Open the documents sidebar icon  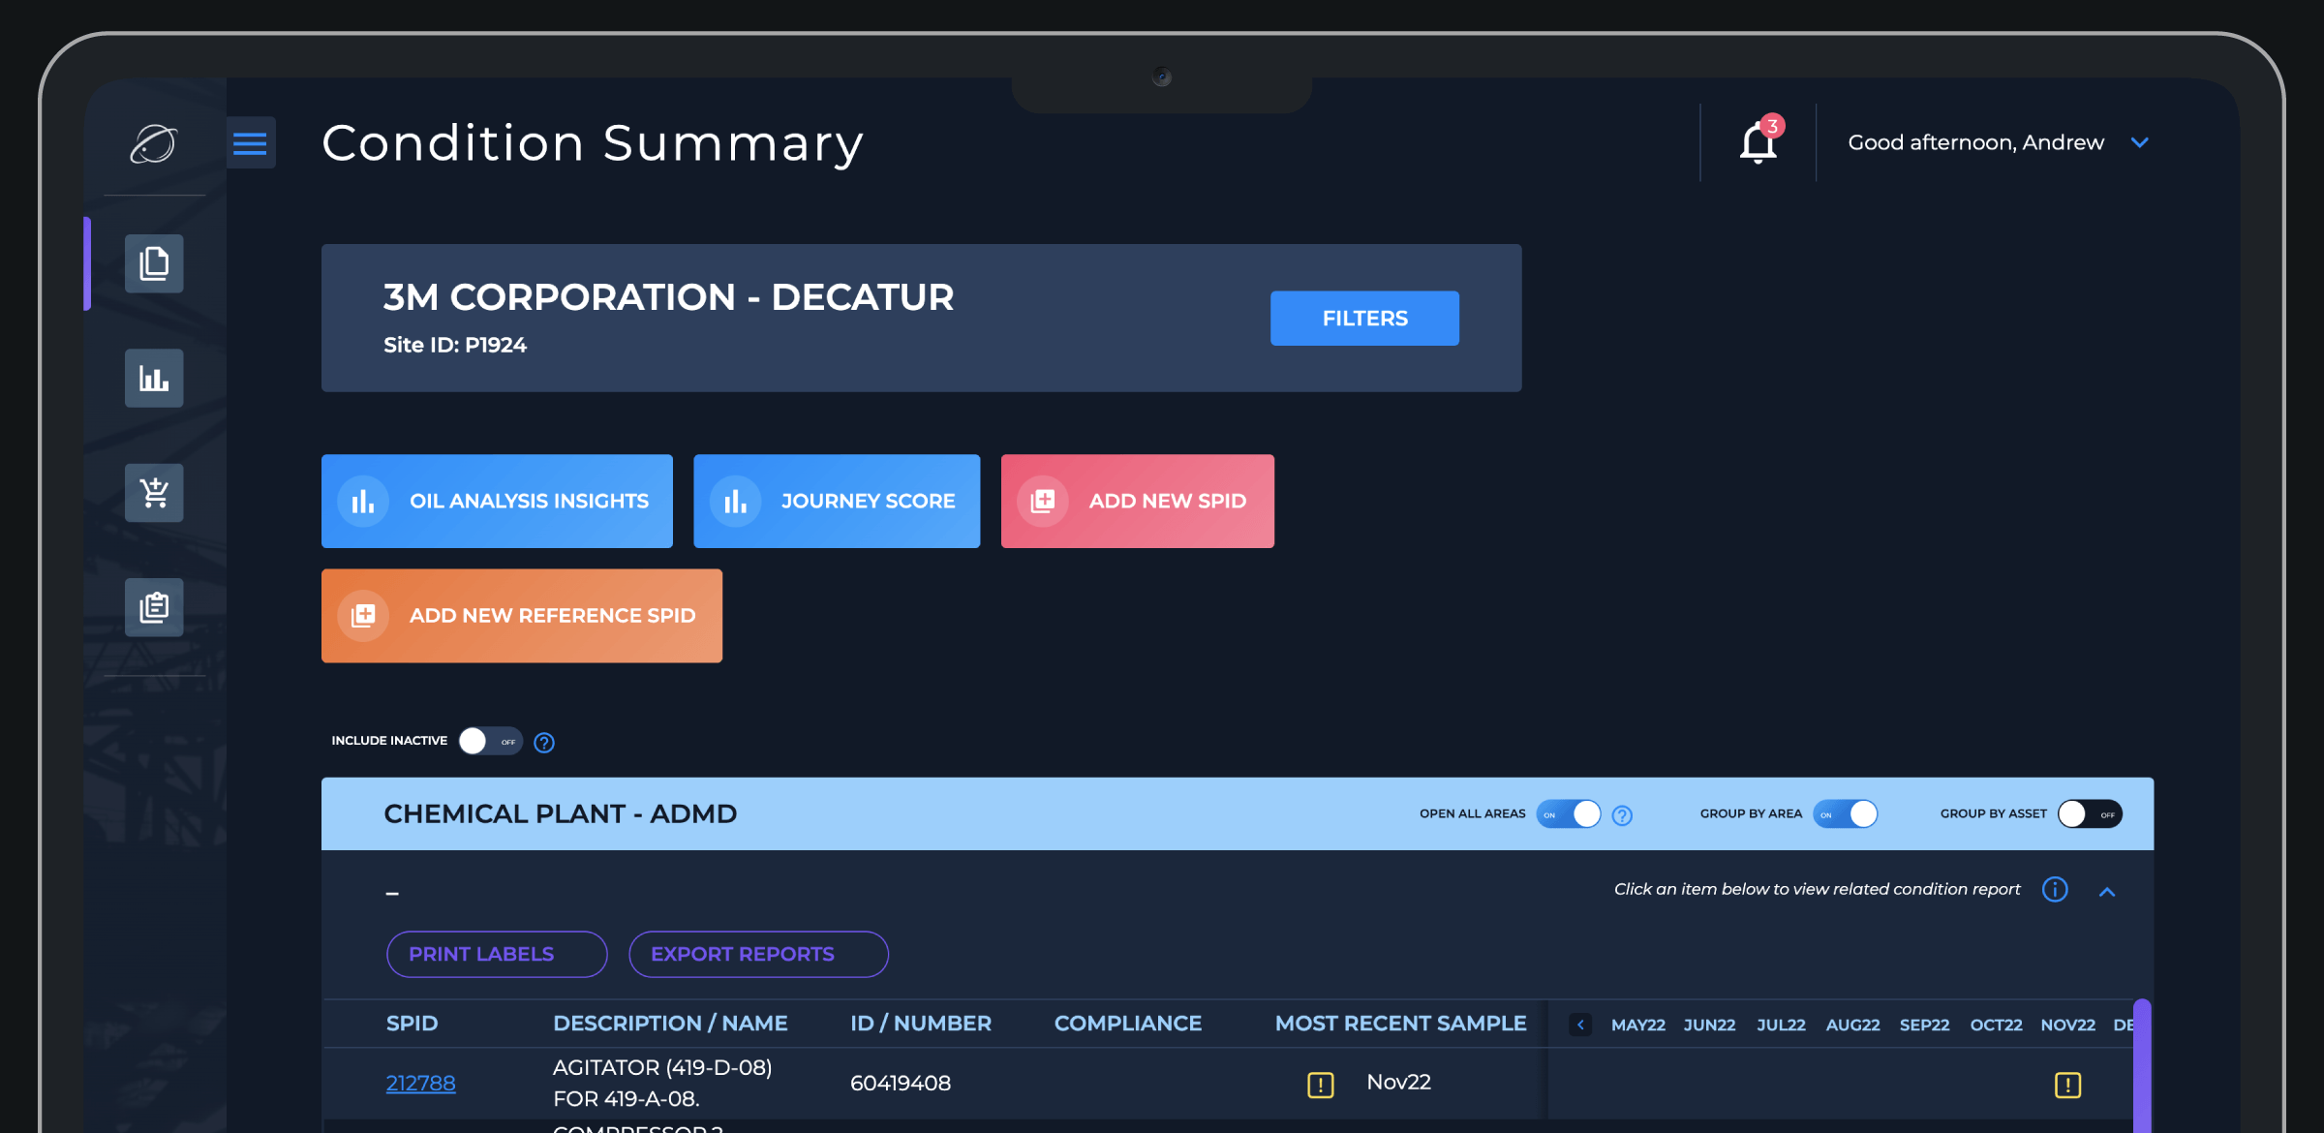tap(154, 263)
